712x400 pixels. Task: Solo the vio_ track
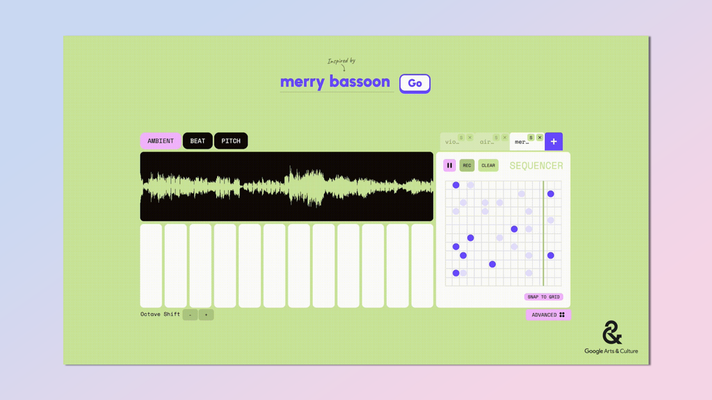click(x=462, y=137)
